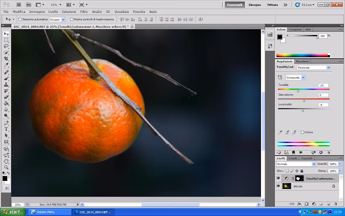Toggle lock all padlock in Livelli
This screenshot has width=345, height=216.
(x=302, y=171)
